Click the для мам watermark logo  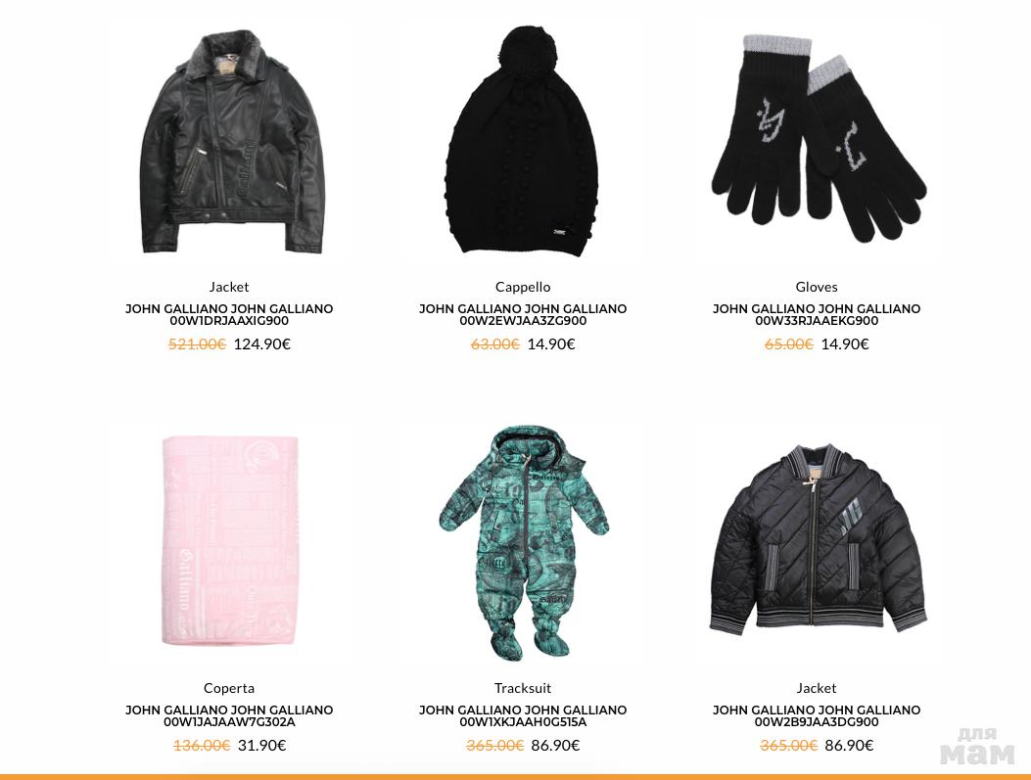click(x=977, y=747)
